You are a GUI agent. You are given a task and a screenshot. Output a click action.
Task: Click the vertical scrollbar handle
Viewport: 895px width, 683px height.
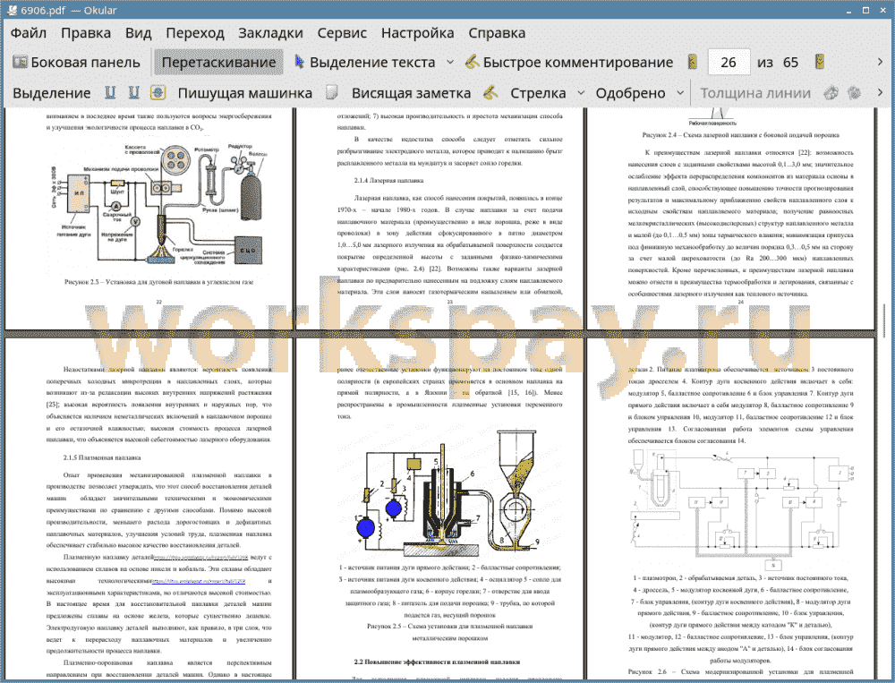(x=883, y=320)
